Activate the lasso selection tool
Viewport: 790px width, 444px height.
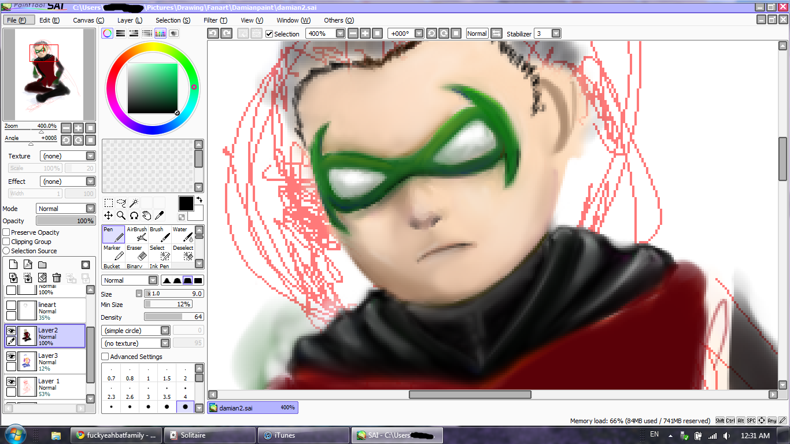(121, 203)
